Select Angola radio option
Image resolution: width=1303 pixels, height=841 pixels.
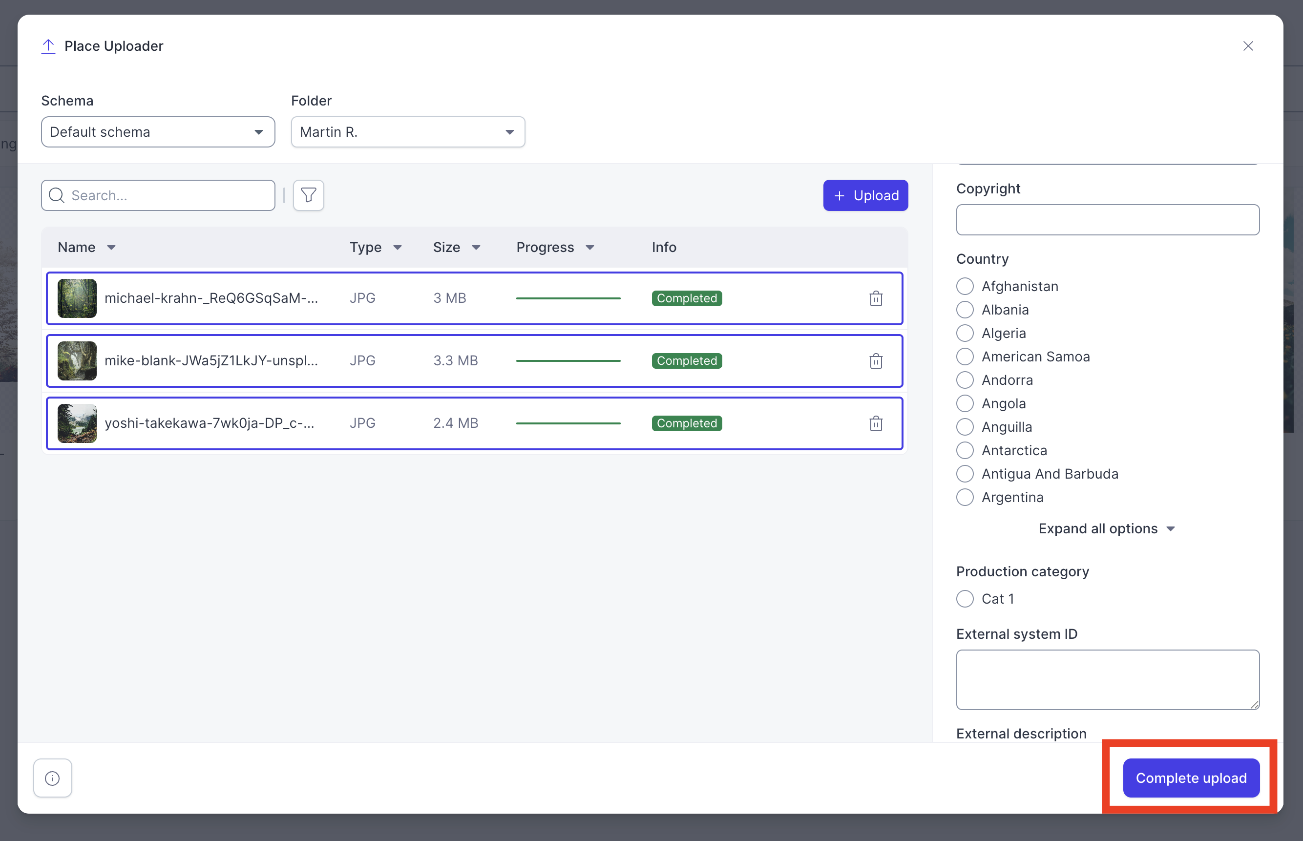965,403
